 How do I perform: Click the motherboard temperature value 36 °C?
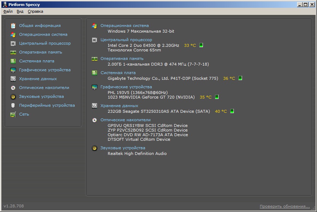tap(229, 78)
